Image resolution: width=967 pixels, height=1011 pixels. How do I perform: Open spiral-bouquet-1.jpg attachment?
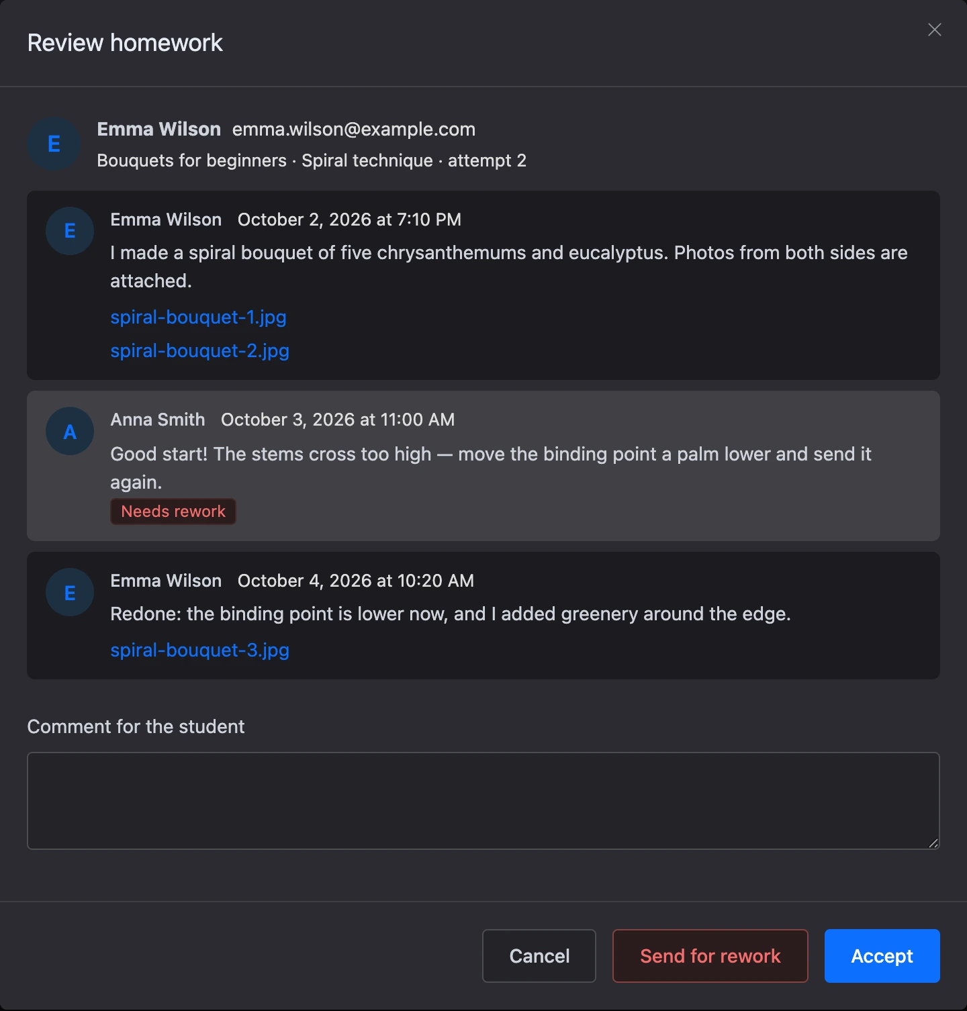(198, 317)
